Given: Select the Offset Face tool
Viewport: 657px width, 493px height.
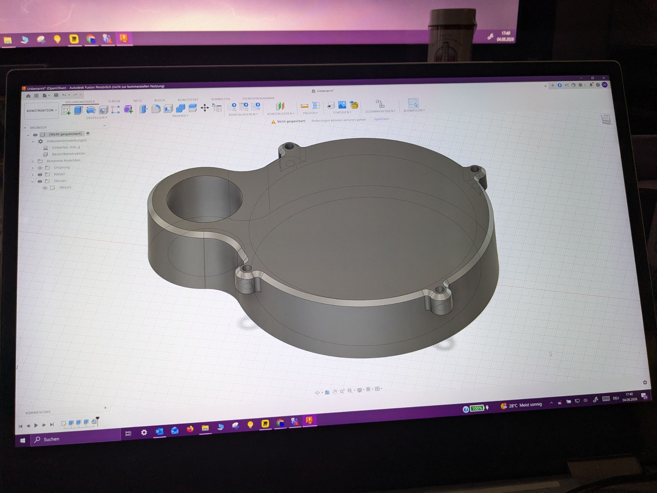Looking at the screenshot, I should (193, 107).
